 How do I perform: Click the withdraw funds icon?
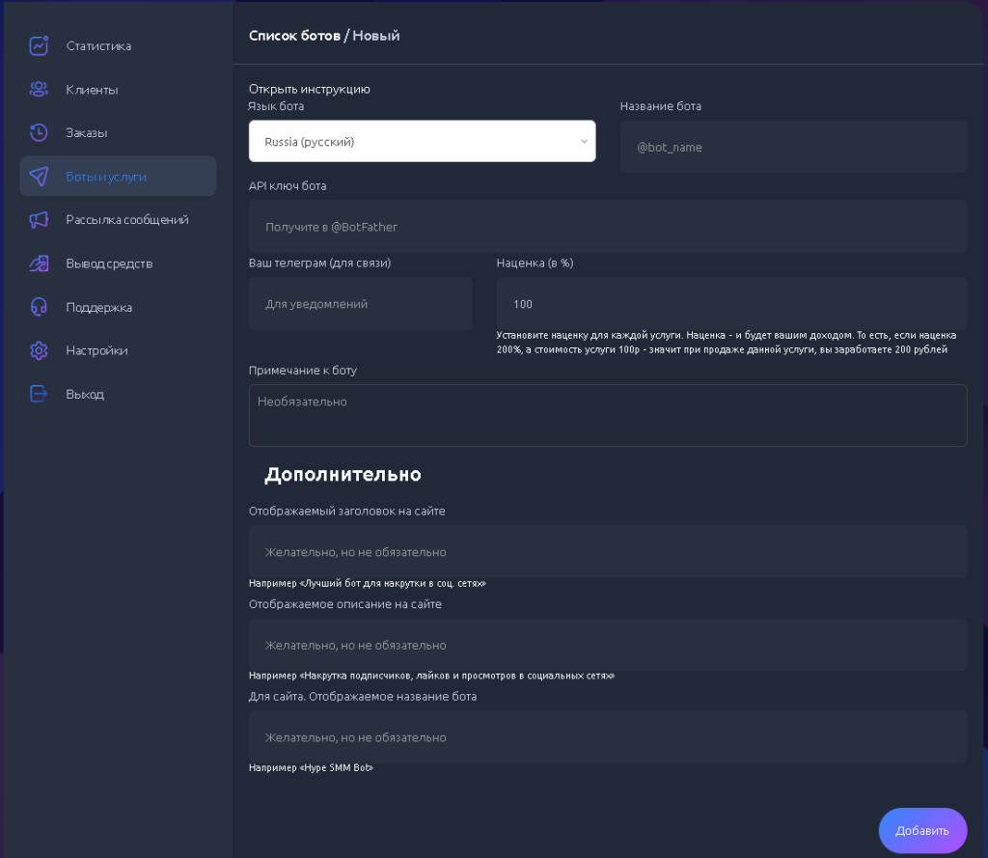39,263
